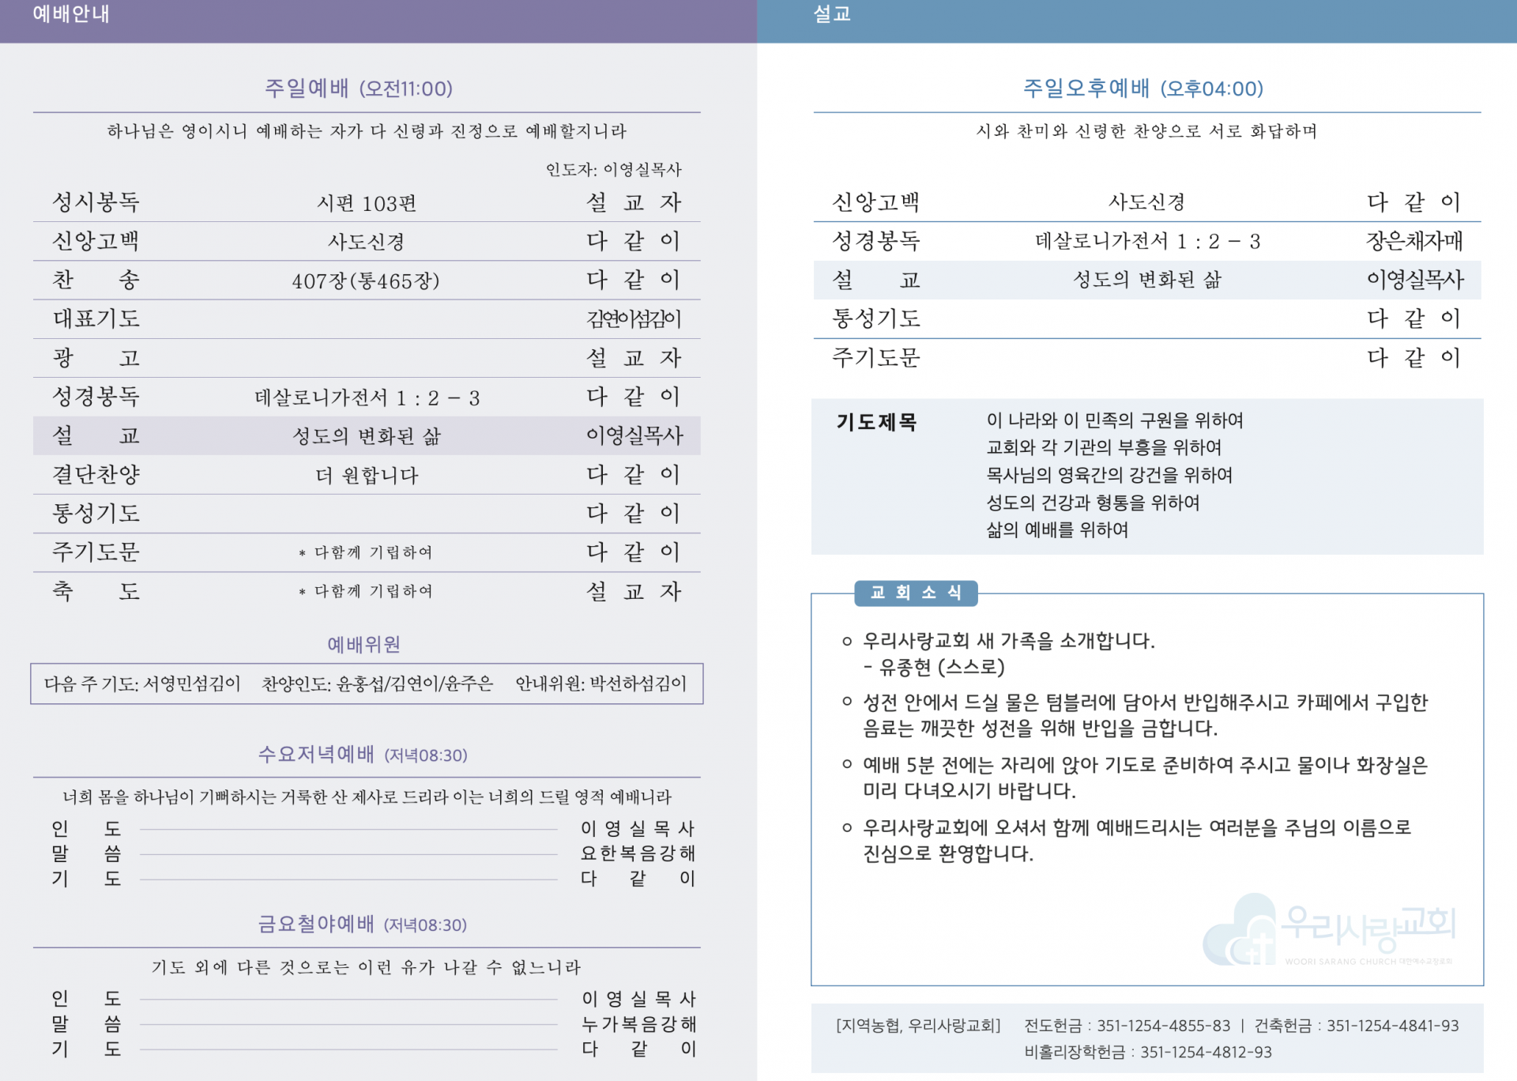Click the 찬송 407장 row

tap(367, 281)
